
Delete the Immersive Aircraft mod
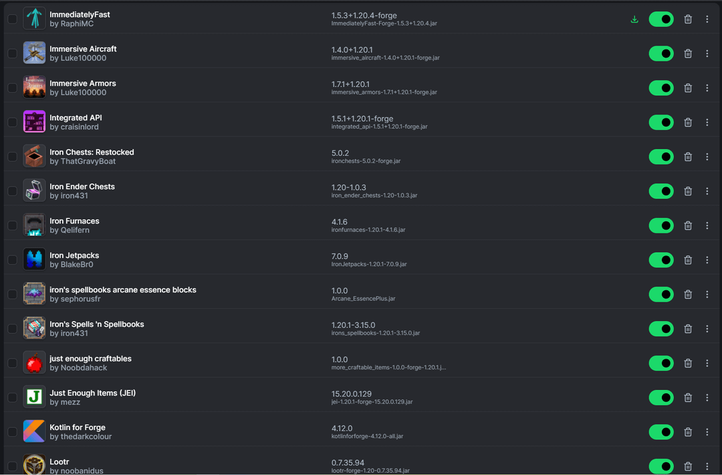pyautogui.click(x=688, y=54)
